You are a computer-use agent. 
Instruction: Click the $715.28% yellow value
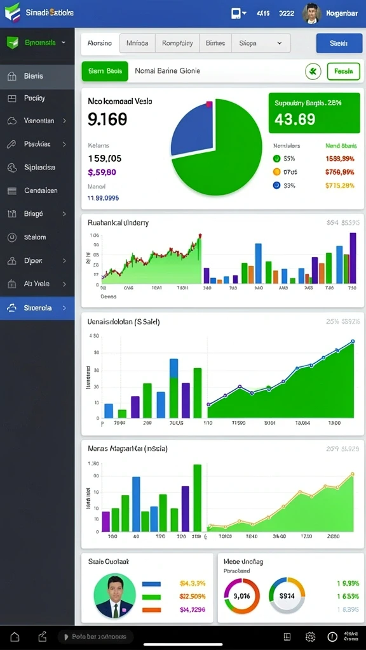pyautogui.click(x=340, y=186)
